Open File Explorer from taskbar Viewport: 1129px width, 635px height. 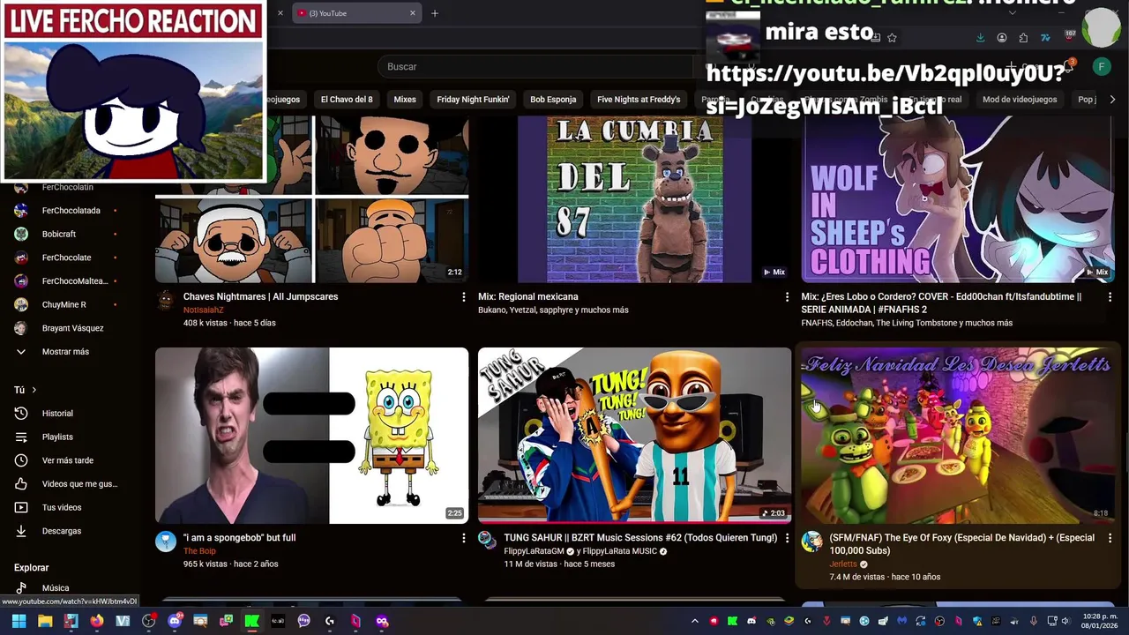click(x=45, y=621)
